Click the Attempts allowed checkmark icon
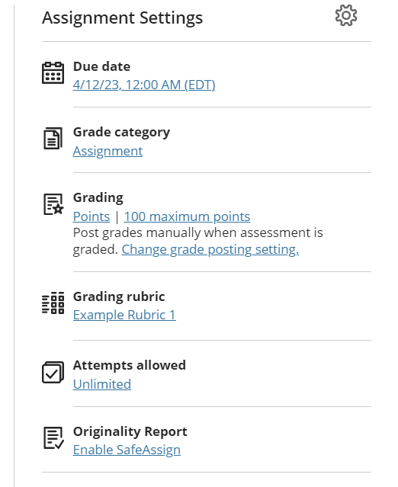Viewport: 398px width, 487px height. click(53, 372)
